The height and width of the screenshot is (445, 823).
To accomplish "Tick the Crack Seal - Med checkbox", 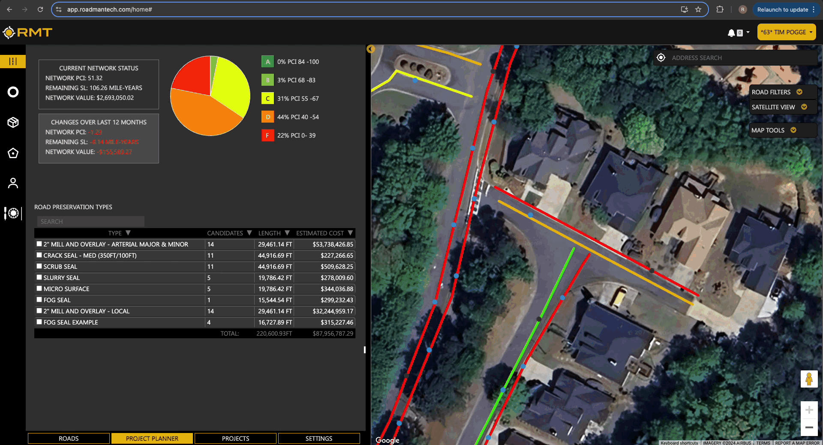I will [x=39, y=255].
